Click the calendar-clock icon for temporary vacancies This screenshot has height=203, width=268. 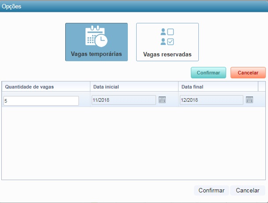pyautogui.click(x=96, y=37)
